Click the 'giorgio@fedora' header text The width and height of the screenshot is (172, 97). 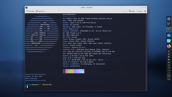click(69, 14)
